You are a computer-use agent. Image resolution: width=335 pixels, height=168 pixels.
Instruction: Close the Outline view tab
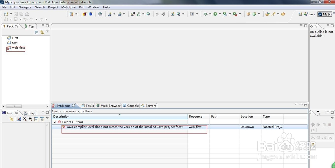click(316, 26)
